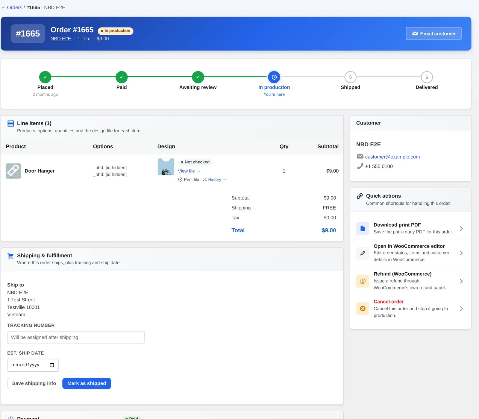Viewport: 479px width, 419px height.
Task: Click the In production status badge in header
Action: pyautogui.click(x=116, y=31)
